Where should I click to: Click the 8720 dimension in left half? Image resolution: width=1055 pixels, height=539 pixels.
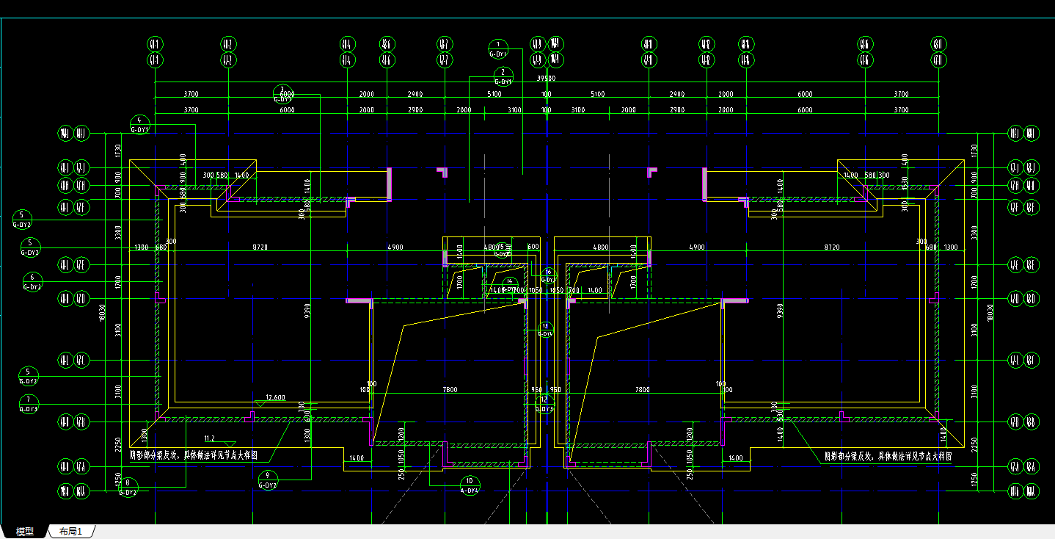coord(259,247)
